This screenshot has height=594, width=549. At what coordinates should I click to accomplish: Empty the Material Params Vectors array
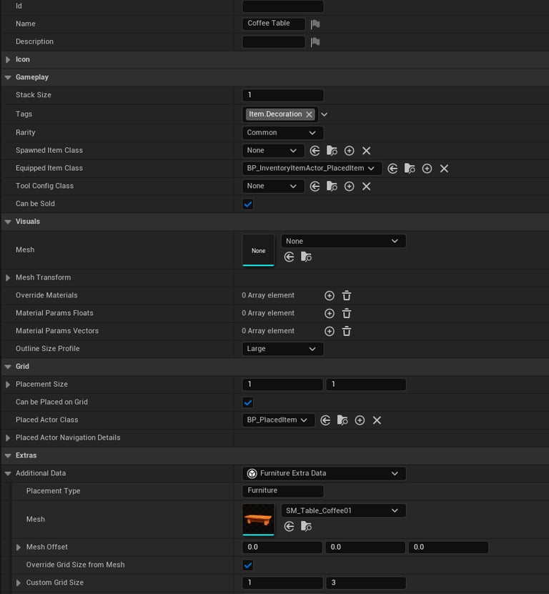tap(347, 332)
